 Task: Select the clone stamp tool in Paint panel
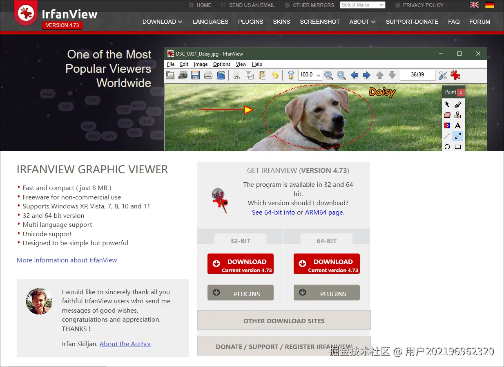coord(458,115)
